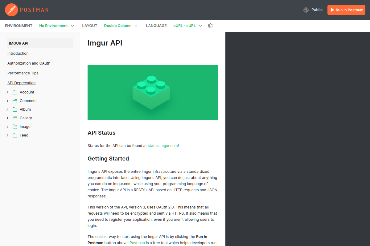Click the green Lego brick banner image

tap(153, 93)
